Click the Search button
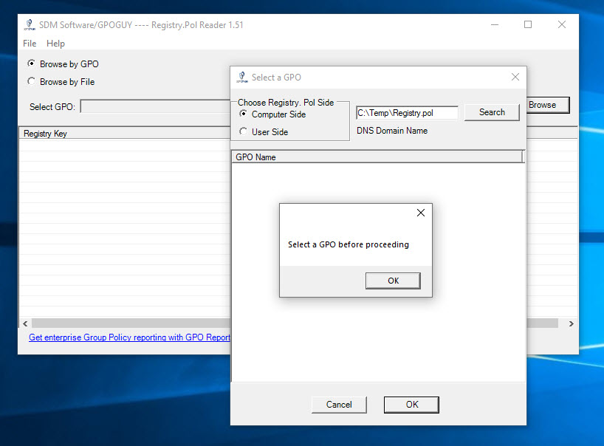Image resolution: width=604 pixels, height=446 pixels. click(492, 112)
